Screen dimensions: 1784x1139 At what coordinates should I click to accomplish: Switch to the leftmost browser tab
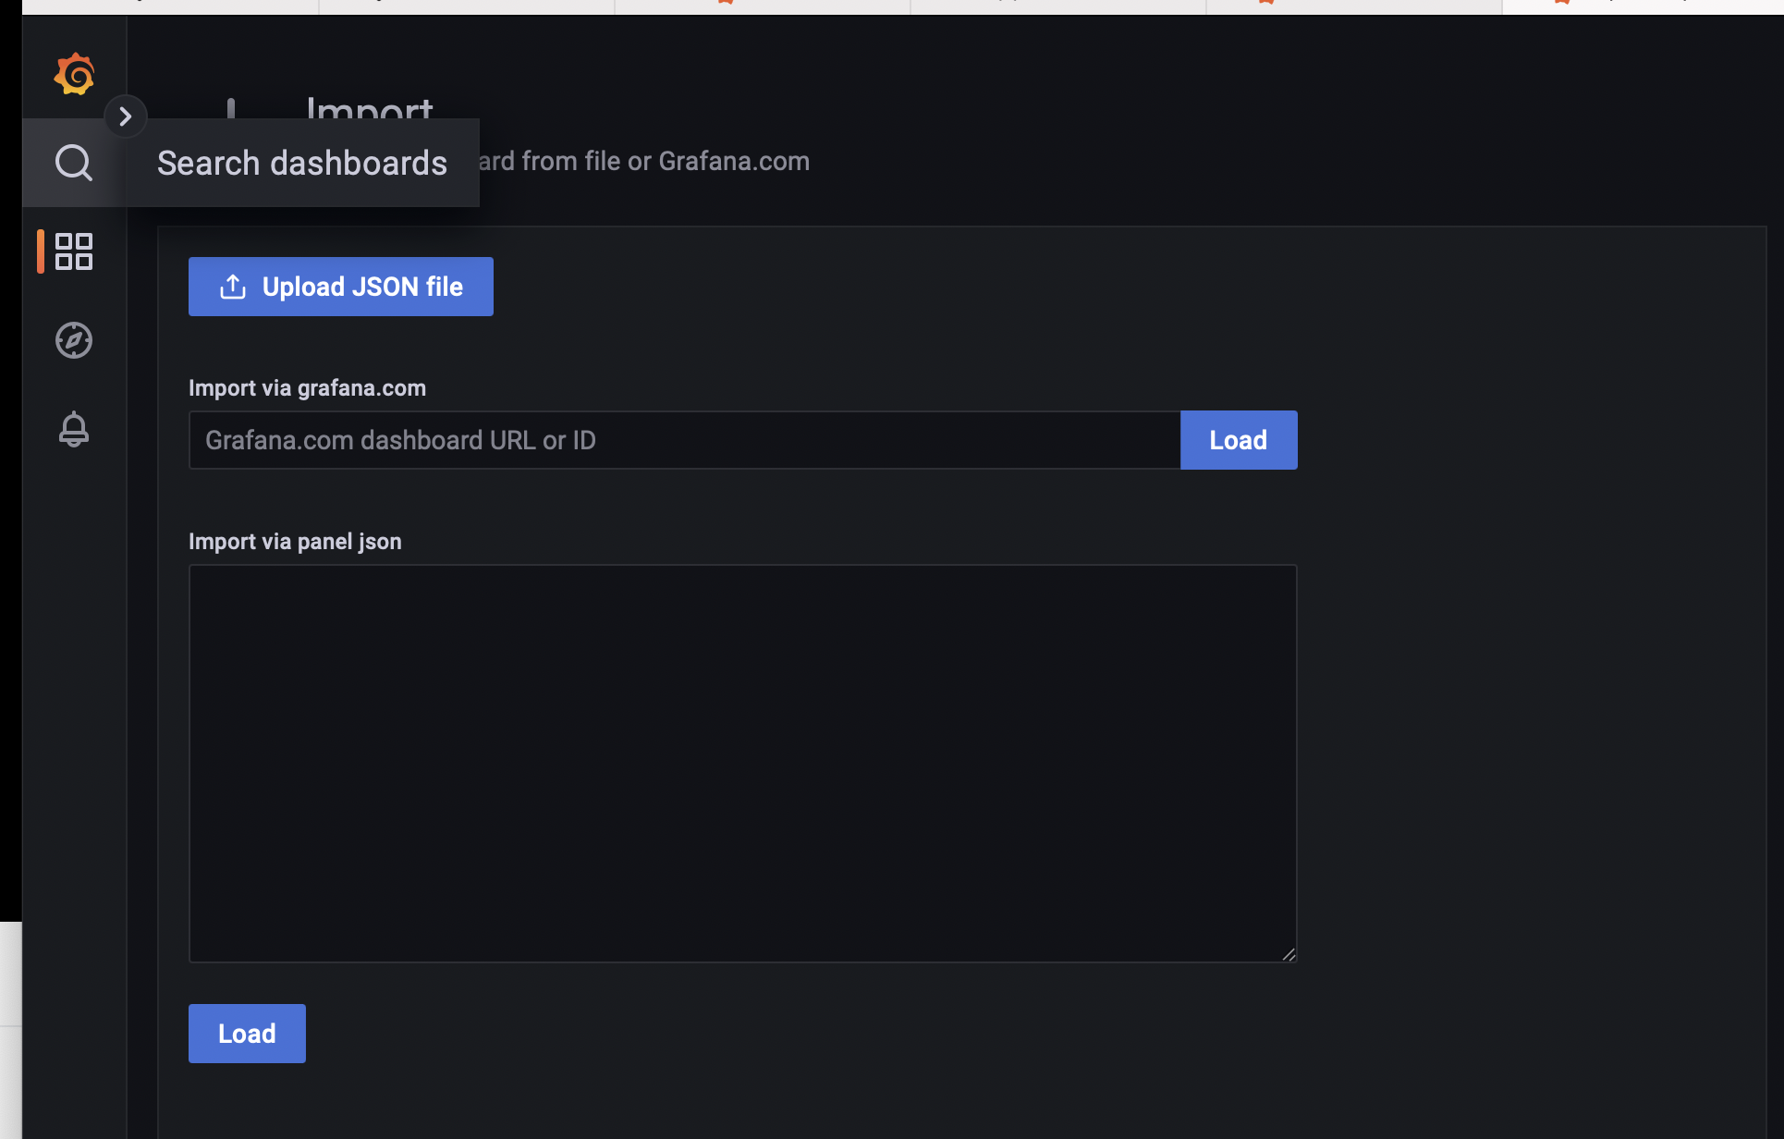[x=171, y=6]
